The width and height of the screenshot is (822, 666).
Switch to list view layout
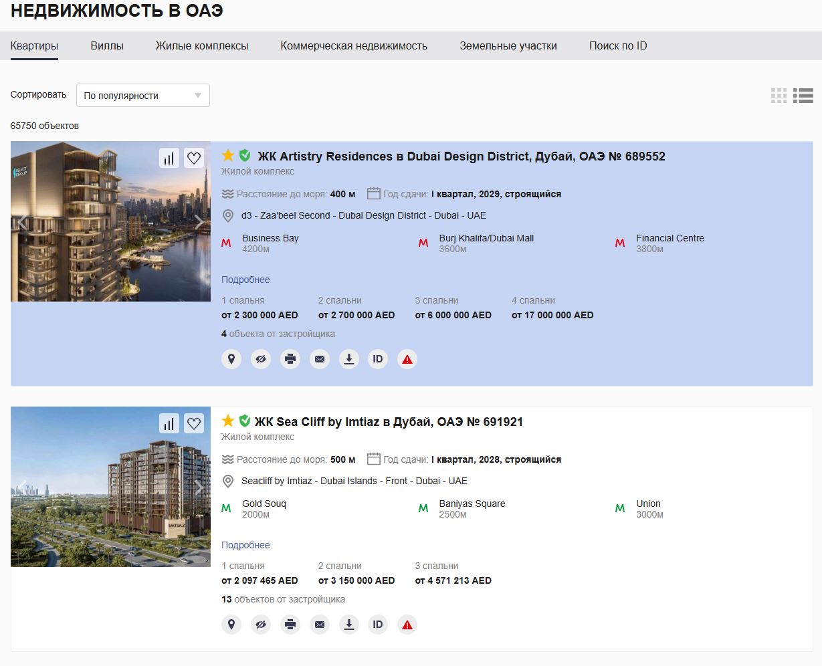(803, 96)
